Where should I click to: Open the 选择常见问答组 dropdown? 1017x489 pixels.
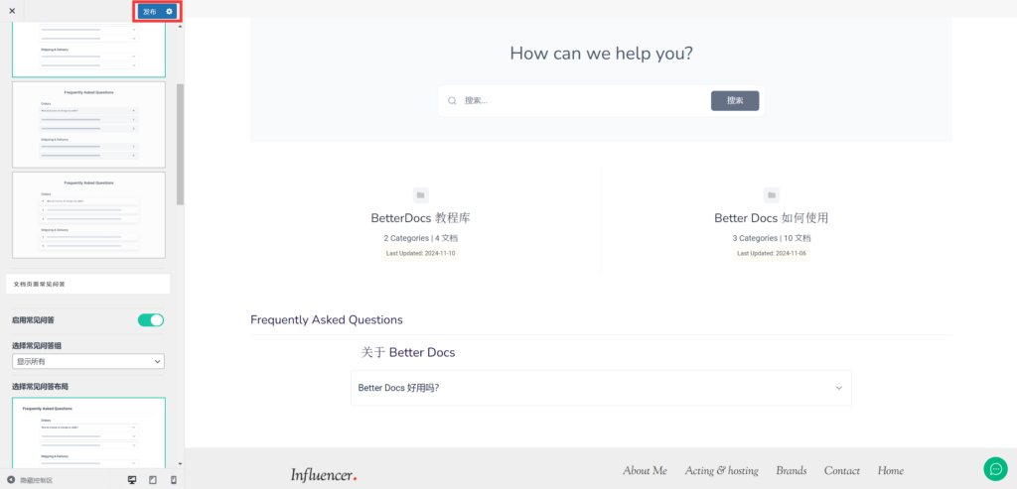click(88, 361)
